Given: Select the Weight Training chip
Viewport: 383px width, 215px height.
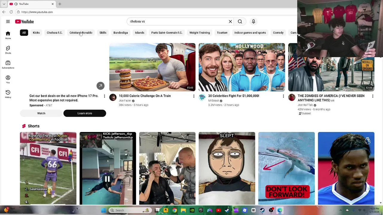Looking at the screenshot, I should point(200,33).
